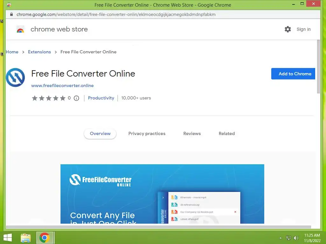This screenshot has height=244, width=326.
Task: Open the Productivity category link
Action: pos(101,98)
